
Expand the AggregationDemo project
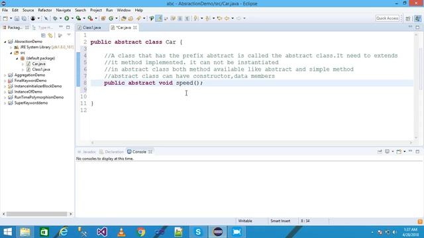click(5, 75)
